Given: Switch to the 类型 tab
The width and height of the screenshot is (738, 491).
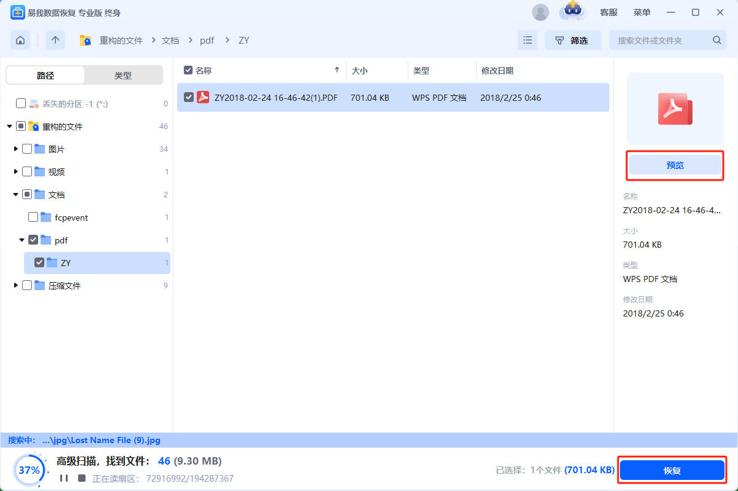Looking at the screenshot, I should pos(123,76).
